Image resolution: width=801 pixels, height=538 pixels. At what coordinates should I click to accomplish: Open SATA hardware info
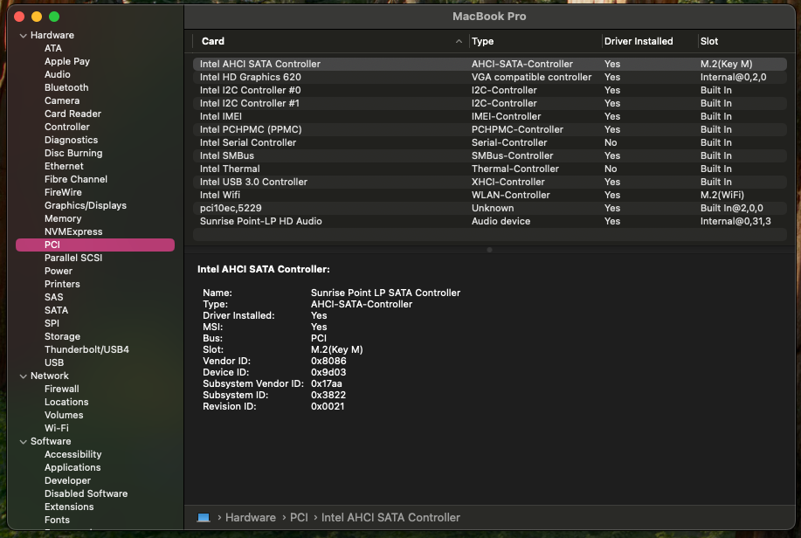[x=56, y=310]
